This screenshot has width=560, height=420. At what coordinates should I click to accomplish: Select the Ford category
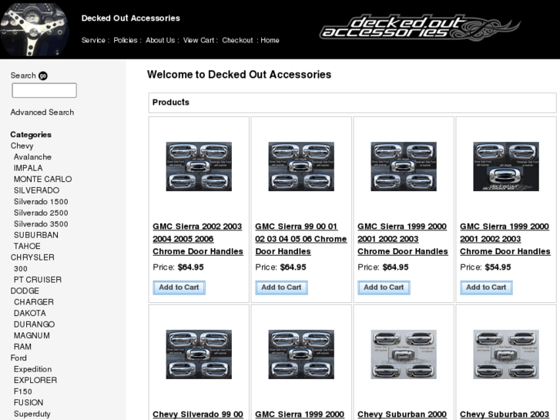(x=18, y=358)
